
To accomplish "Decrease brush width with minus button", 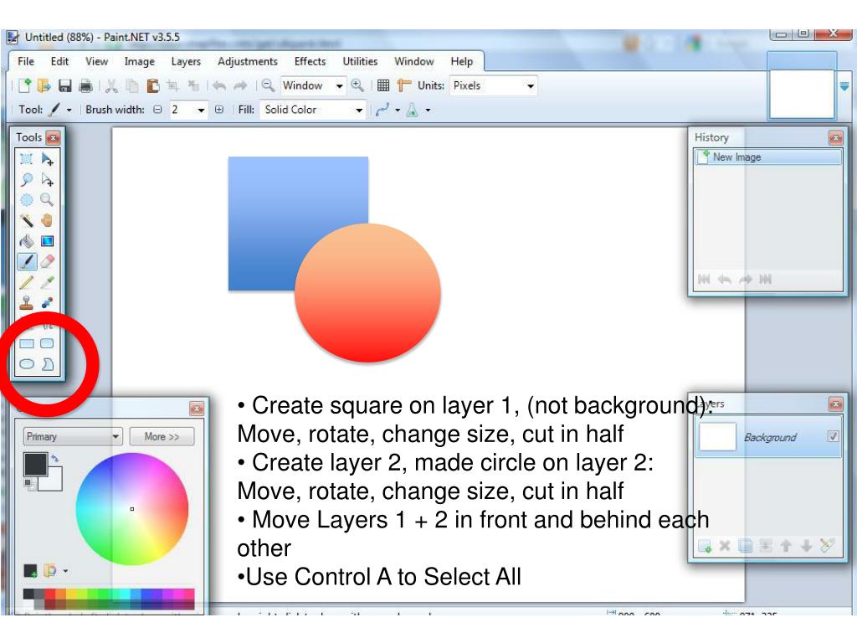I will (x=157, y=110).
